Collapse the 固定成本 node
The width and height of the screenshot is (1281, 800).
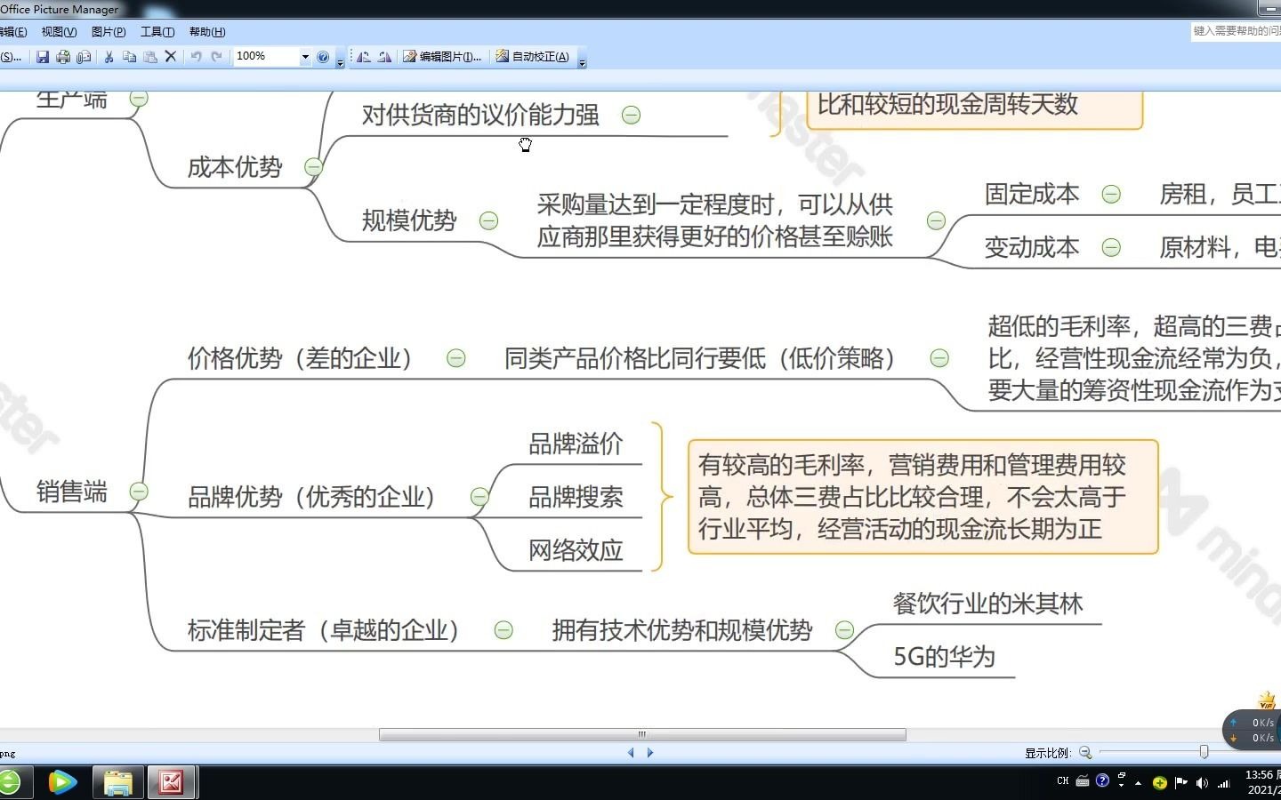(1111, 194)
